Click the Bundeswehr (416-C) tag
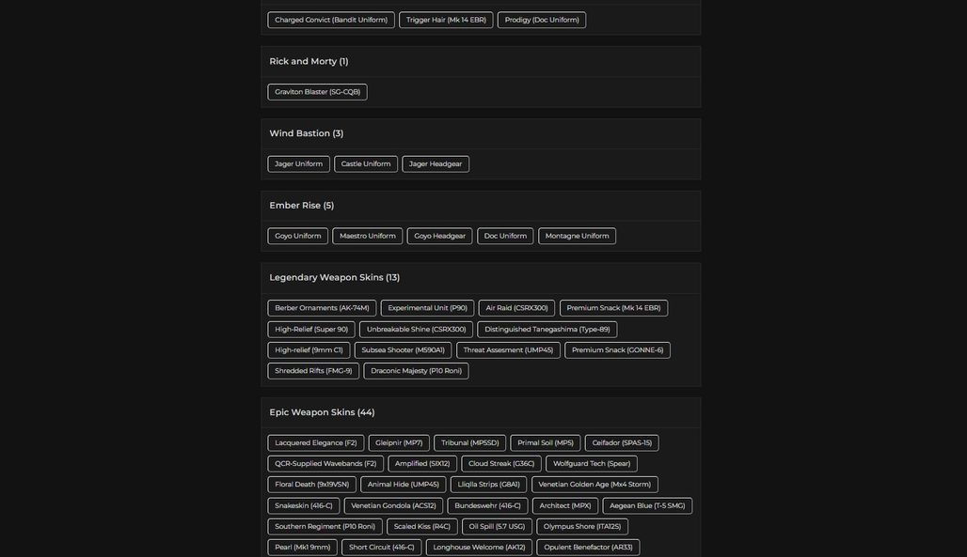 coord(488,506)
